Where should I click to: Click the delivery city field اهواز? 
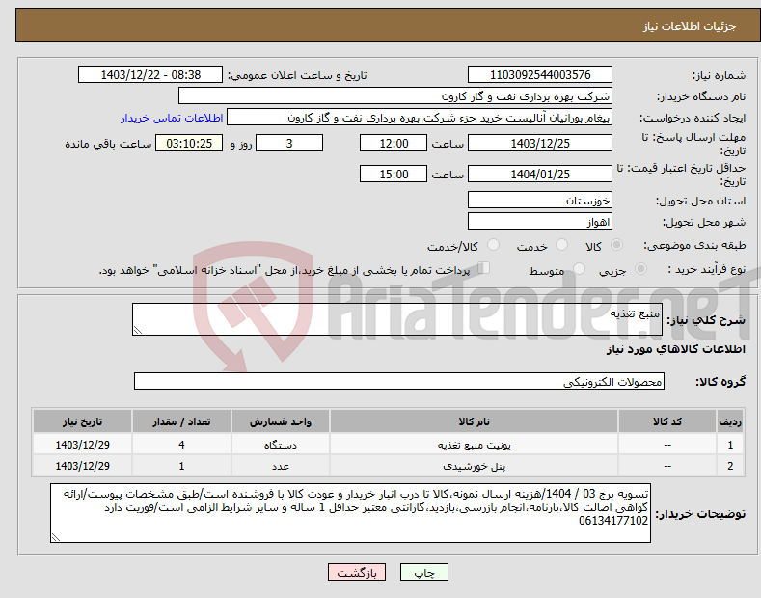tap(540, 221)
